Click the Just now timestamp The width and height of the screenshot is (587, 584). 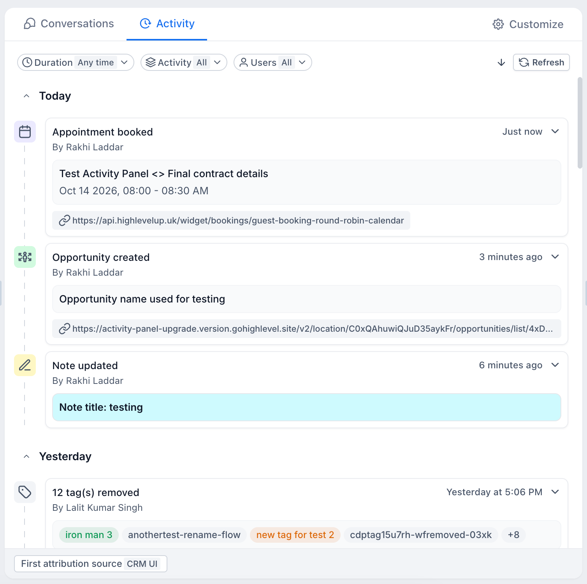click(522, 132)
